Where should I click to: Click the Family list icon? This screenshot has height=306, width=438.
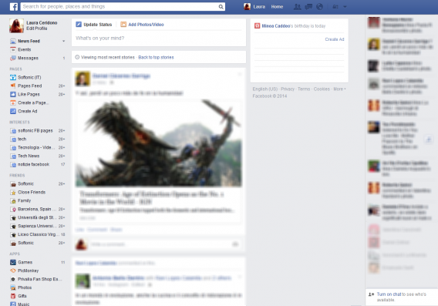pyautogui.click(x=13, y=200)
